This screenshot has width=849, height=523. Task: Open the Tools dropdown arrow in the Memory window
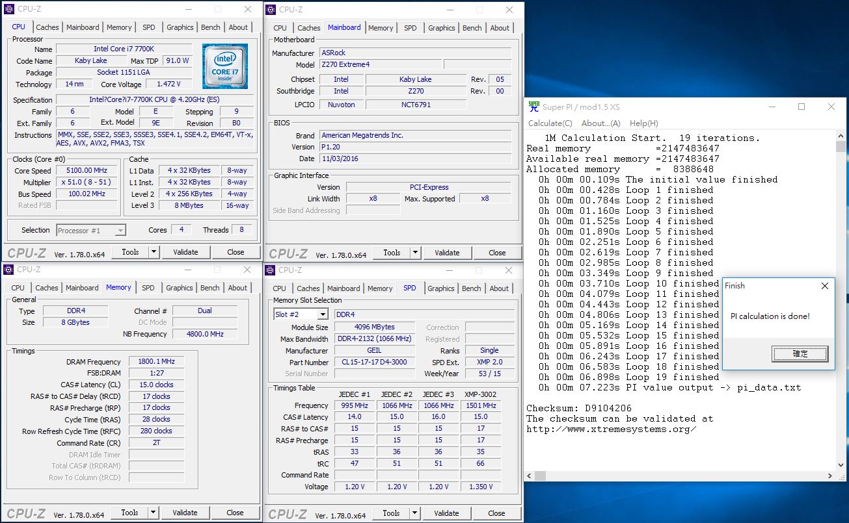coord(154,513)
